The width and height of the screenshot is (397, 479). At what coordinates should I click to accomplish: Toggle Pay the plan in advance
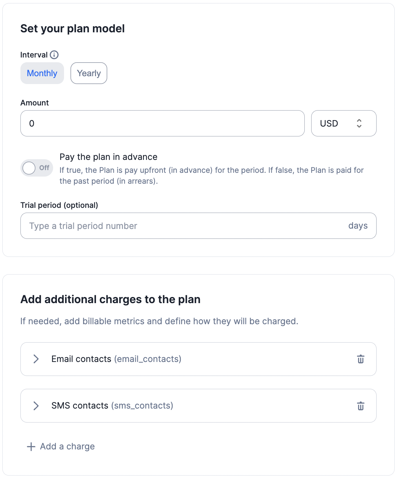pyautogui.click(x=36, y=168)
